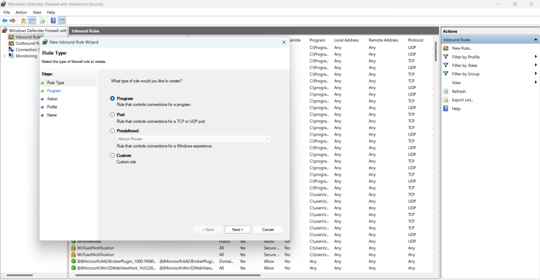Viewport: 540px width, 280px height.
Task: Toggle the Show/Hide Console Tree toolbar icon
Action: click(x=32, y=21)
